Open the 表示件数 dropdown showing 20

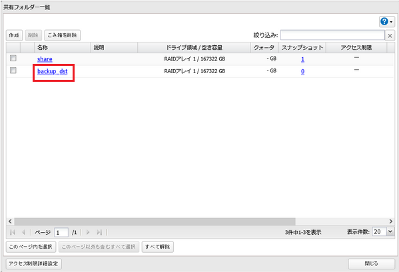click(383, 231)
